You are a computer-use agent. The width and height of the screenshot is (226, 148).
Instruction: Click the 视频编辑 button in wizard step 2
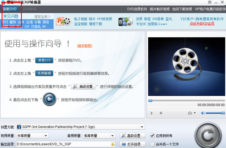[44, 73]
